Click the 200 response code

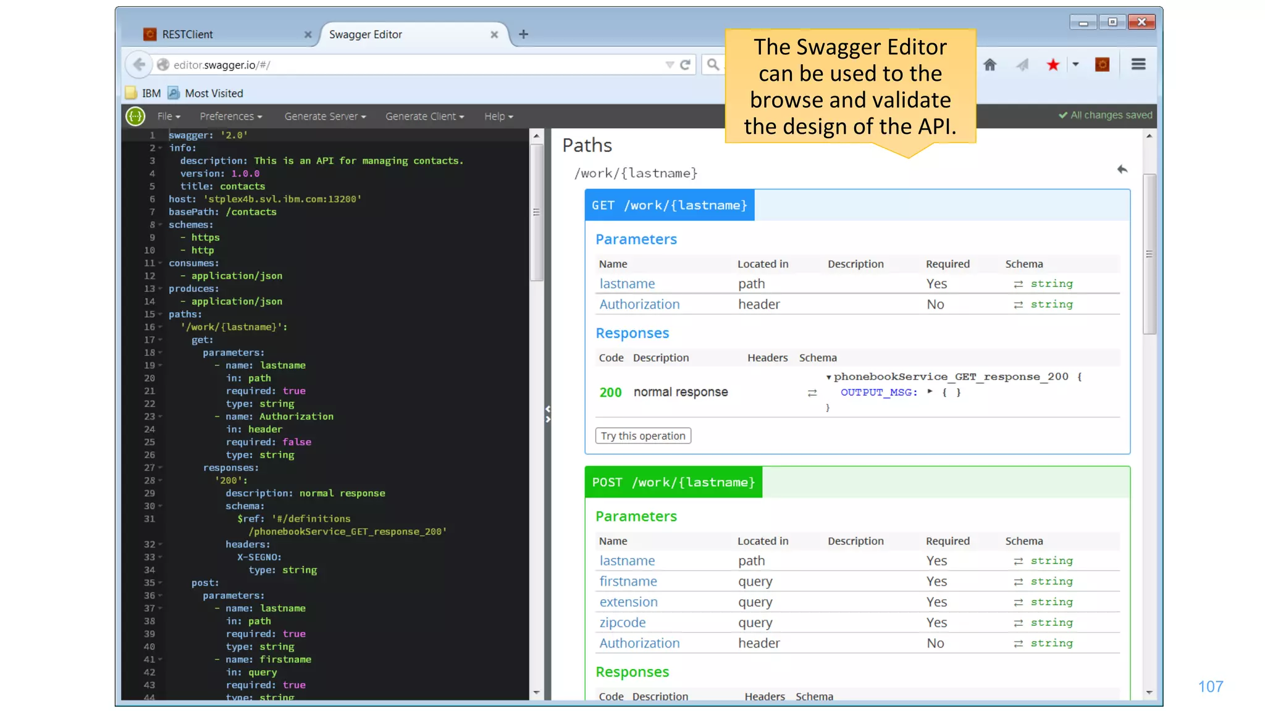pos(610,393)
